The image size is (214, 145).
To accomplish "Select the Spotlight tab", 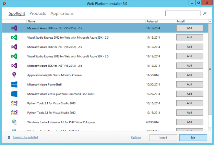I will pos(17,14).
